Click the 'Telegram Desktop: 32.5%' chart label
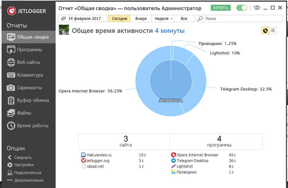The image size is (288, 188). pos(246,89)
